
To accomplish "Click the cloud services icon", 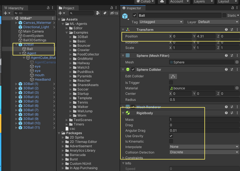I will 162,1.
